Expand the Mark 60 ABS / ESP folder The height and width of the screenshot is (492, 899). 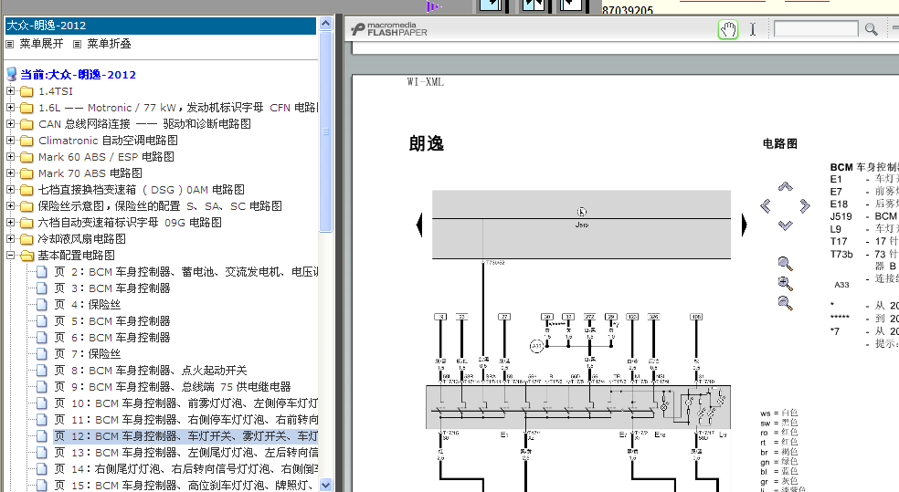pos(10,156)
